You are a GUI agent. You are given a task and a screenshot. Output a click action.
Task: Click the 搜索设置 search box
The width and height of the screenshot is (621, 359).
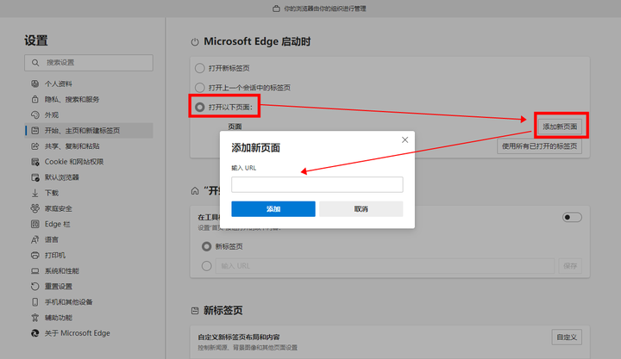(89, 63)
